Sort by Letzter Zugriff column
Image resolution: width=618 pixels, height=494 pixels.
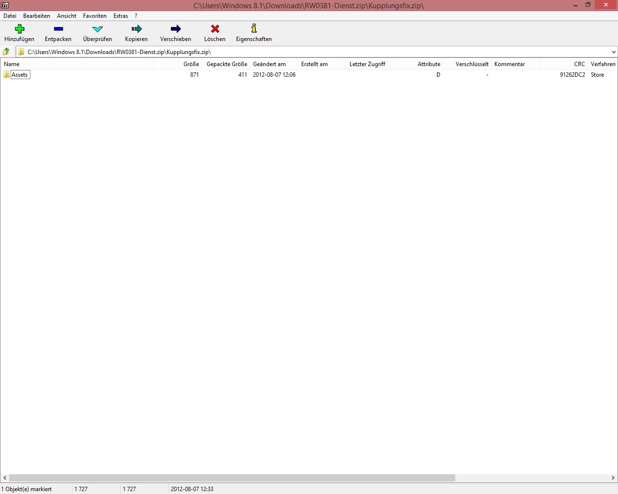[371, 64]
